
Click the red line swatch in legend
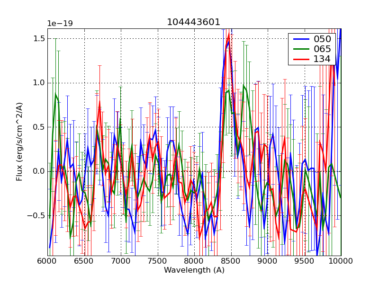(x=300, y=59)
